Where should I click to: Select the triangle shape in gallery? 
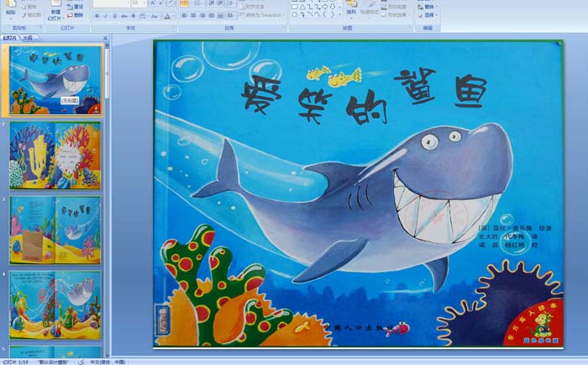(x=302, y=7)
